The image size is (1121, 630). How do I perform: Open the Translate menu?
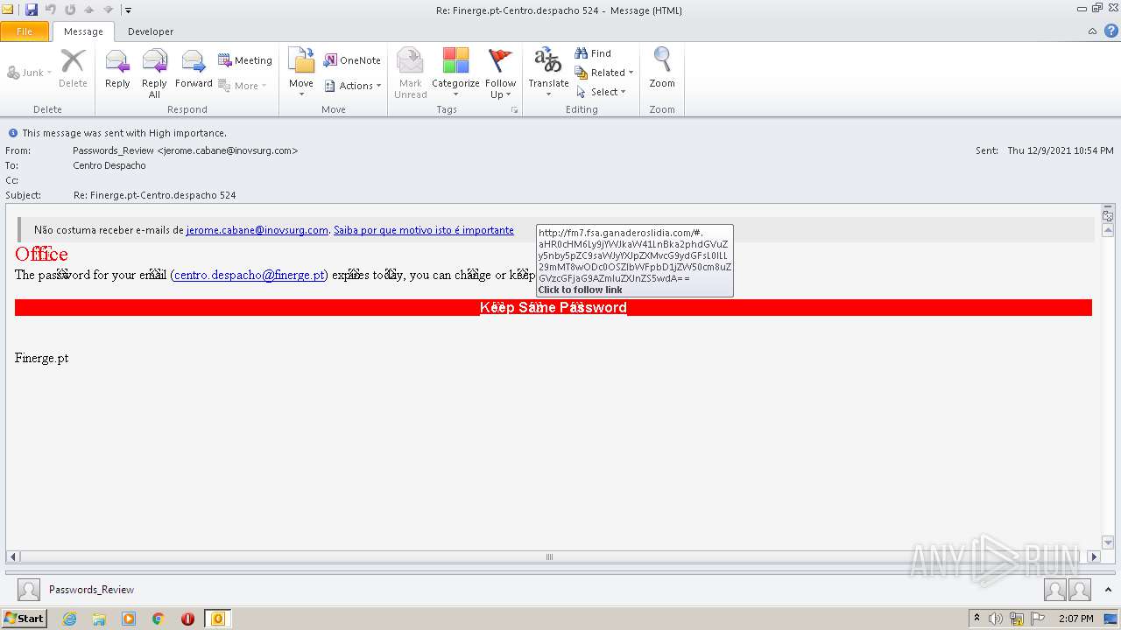pyautogui.click(x=549, y=73)
